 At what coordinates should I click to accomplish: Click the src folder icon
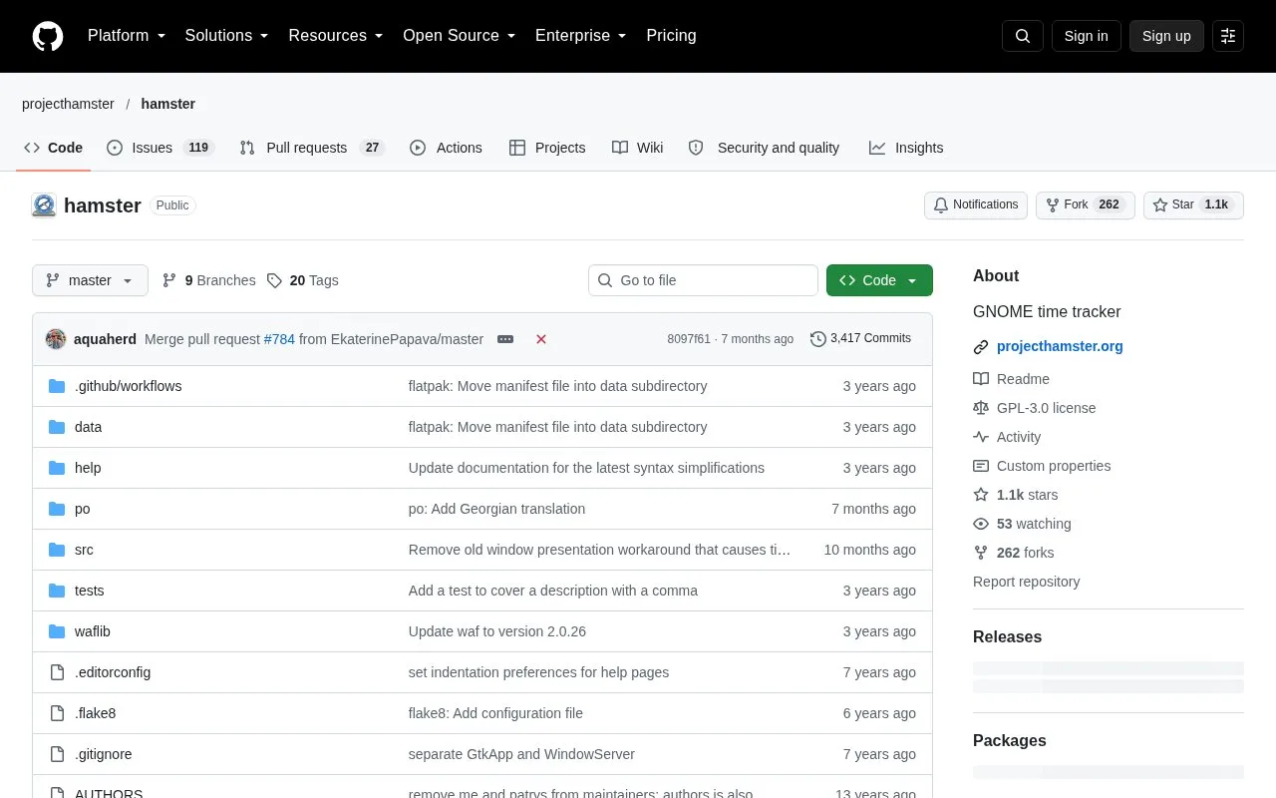57,550
